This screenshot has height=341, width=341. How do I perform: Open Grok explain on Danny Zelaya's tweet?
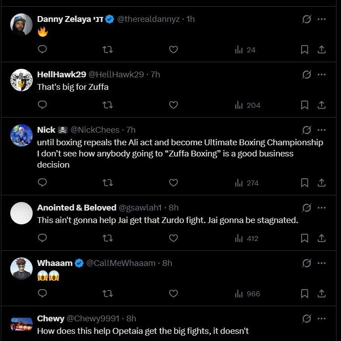point(307,19)
